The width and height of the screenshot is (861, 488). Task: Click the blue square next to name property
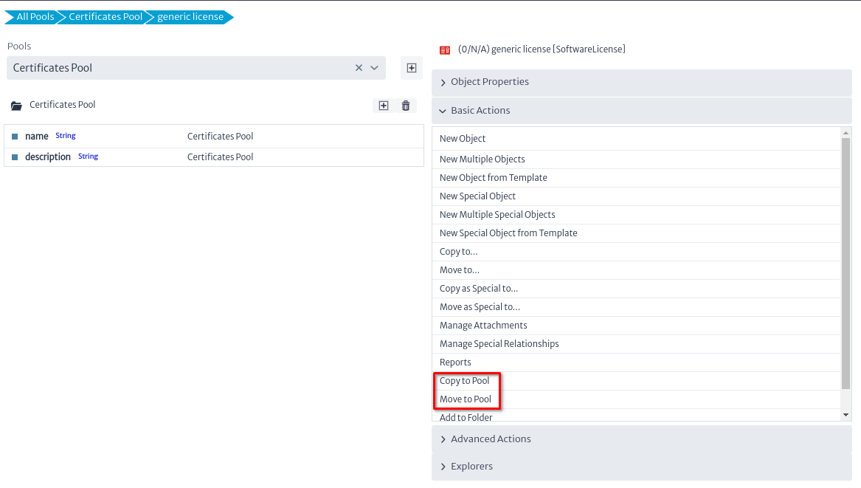pyautogui.click(x=15, y=137)
